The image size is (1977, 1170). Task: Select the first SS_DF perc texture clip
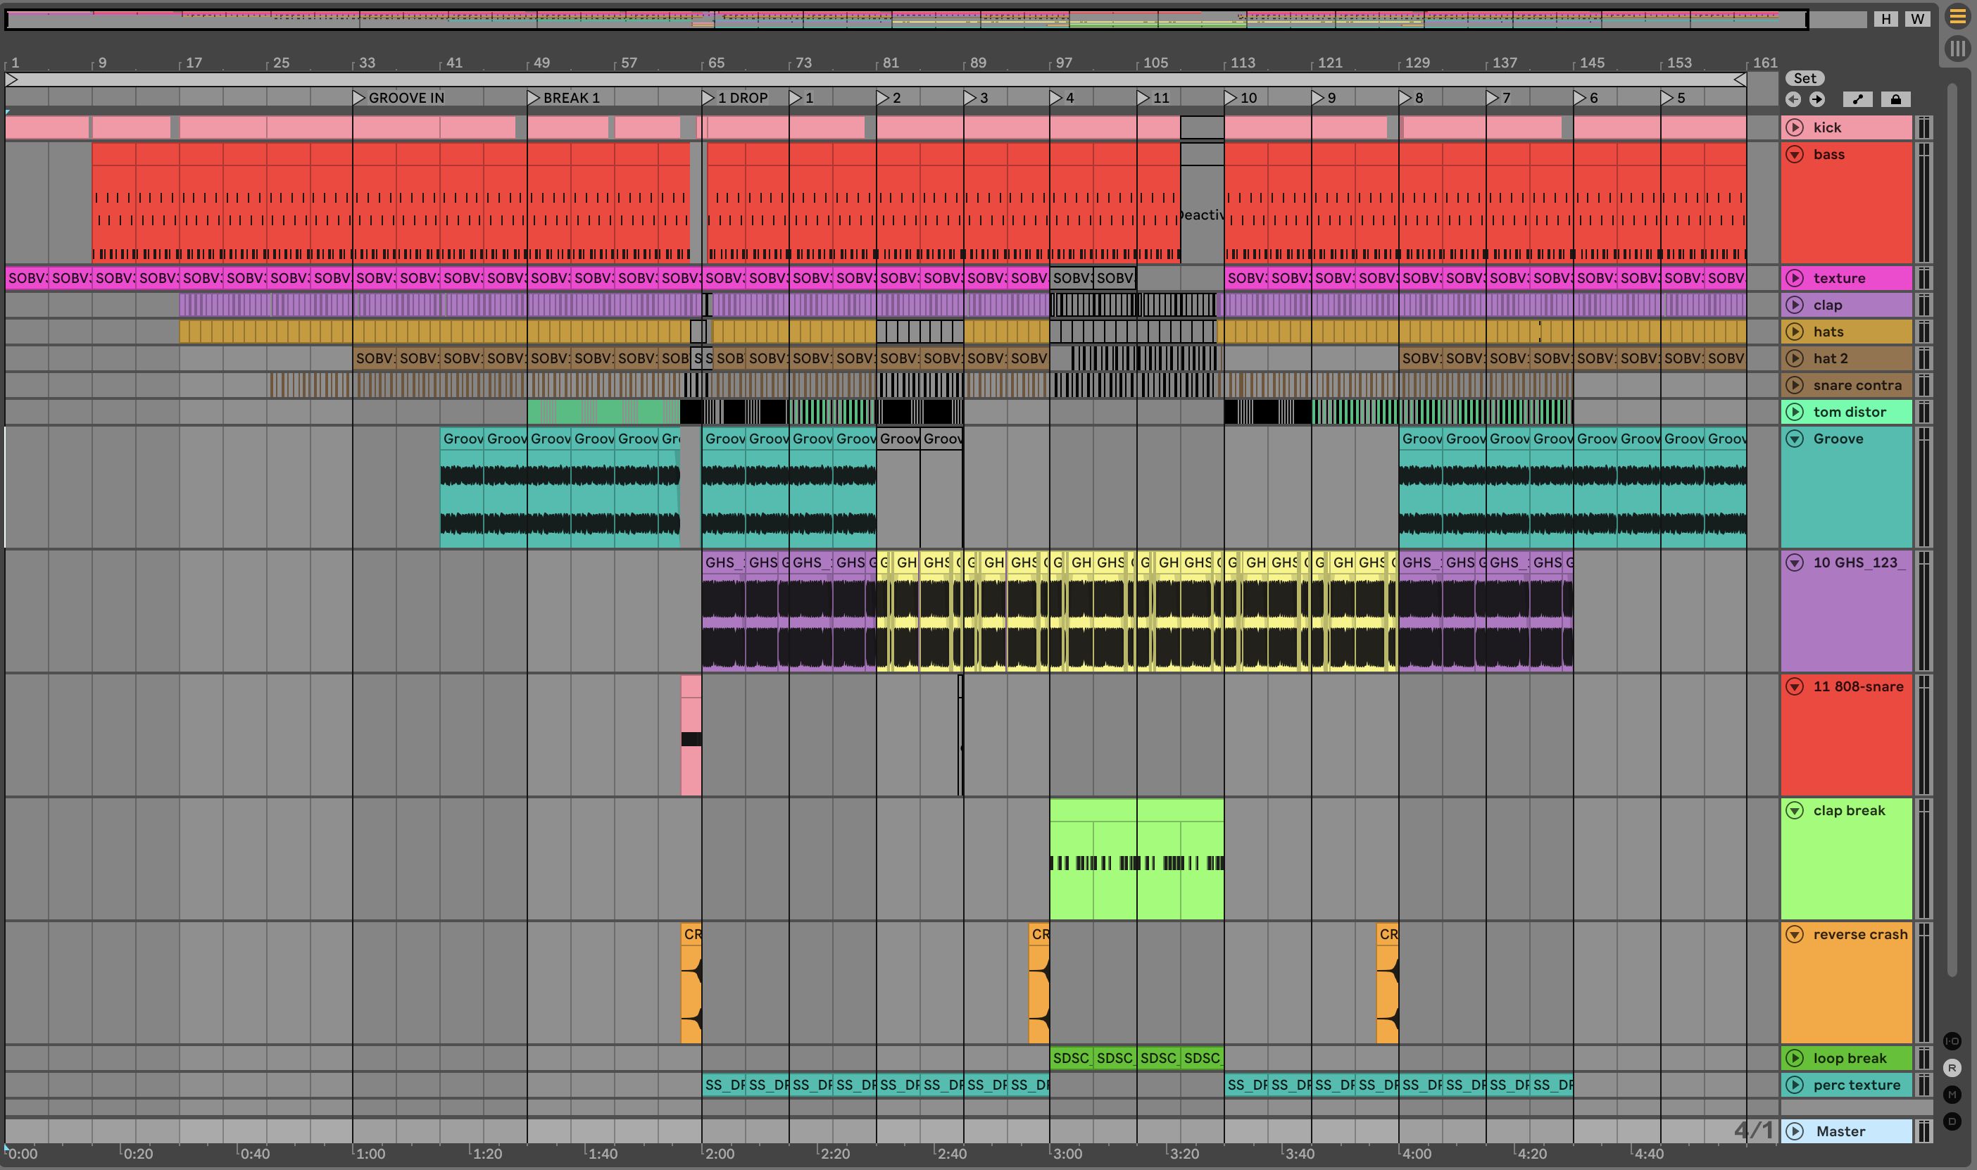click(x=724, y=1085)
